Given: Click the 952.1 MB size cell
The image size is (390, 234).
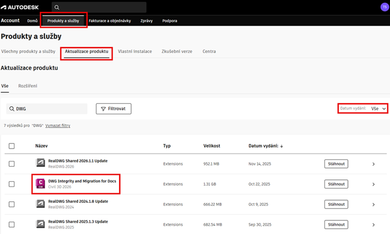Looking at the screenshot, I should [x=211, y=164].
